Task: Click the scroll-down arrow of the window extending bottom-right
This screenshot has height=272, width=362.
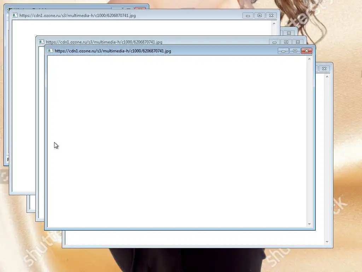Action: (x=327, y=242)
